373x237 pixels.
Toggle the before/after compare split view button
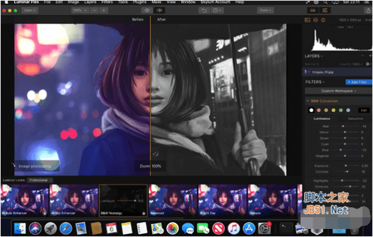[159, 11]
